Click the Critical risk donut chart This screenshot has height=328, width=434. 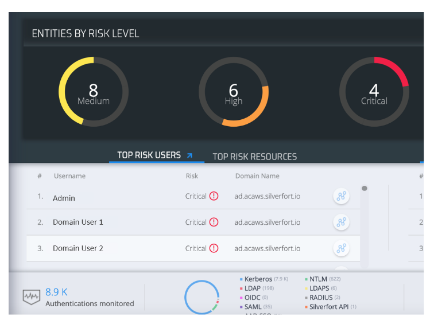pos(374,92)
